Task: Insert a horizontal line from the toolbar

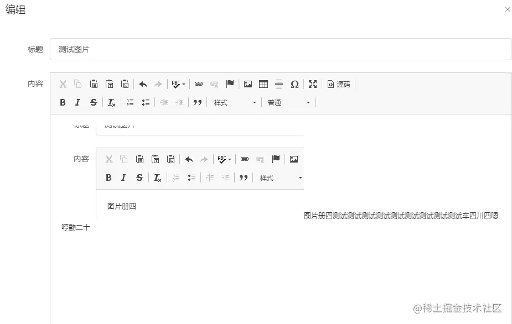Action: pos(279,84)
